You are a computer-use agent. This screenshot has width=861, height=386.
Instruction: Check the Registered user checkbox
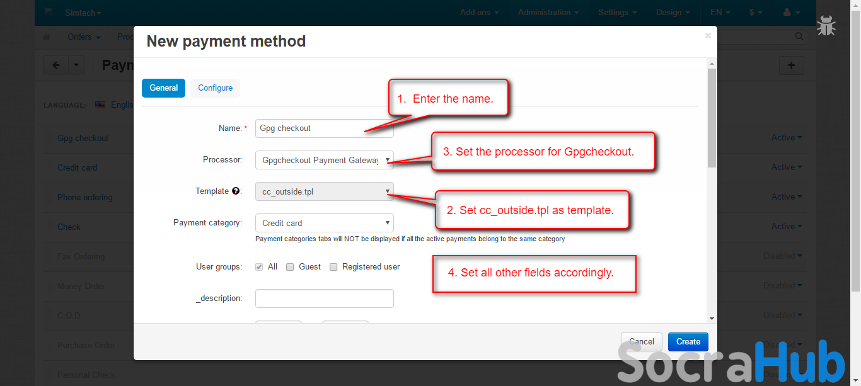coord(333,267)
